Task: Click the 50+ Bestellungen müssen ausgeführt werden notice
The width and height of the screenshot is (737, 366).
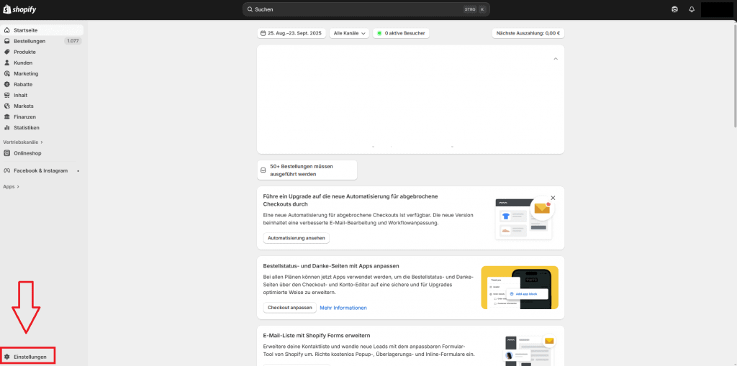Action: (307, 170)
